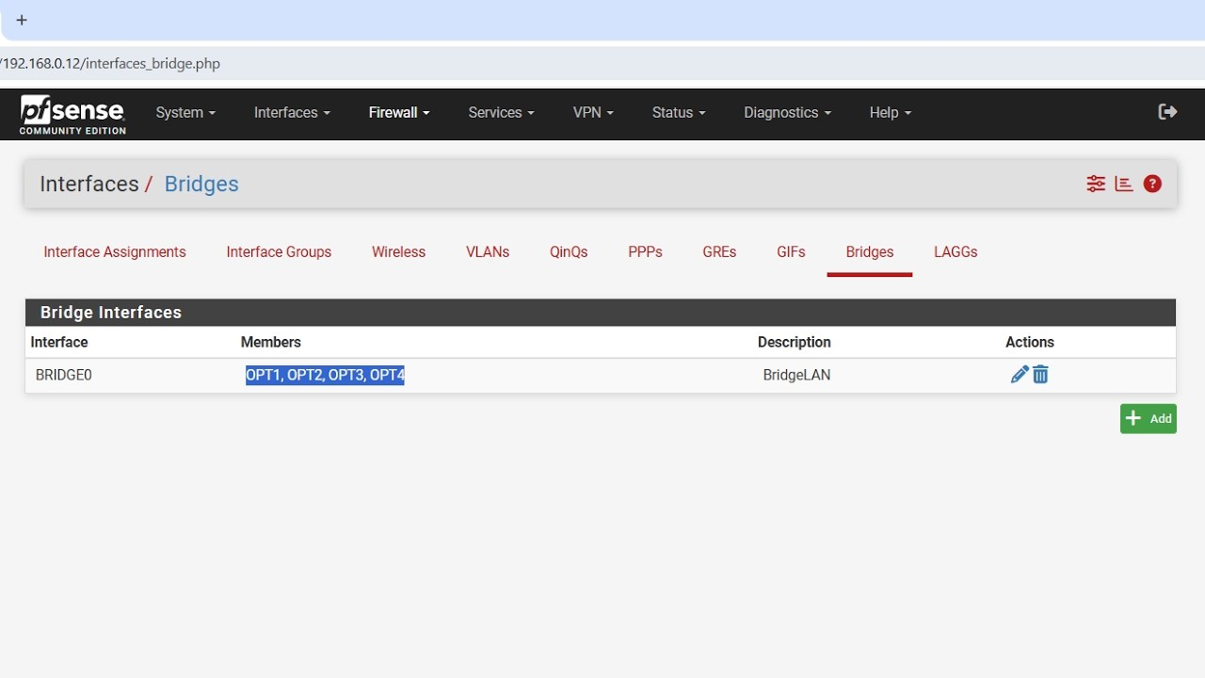Switch to Interface Assignments tab
This screenshot has width=1205, height=678.
[x=115, y=252]
